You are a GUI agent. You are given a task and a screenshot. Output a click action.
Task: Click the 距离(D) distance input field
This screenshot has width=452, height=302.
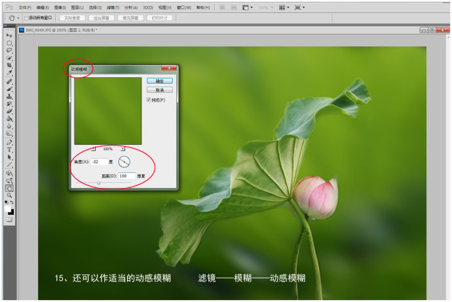[x=127, y=176]
